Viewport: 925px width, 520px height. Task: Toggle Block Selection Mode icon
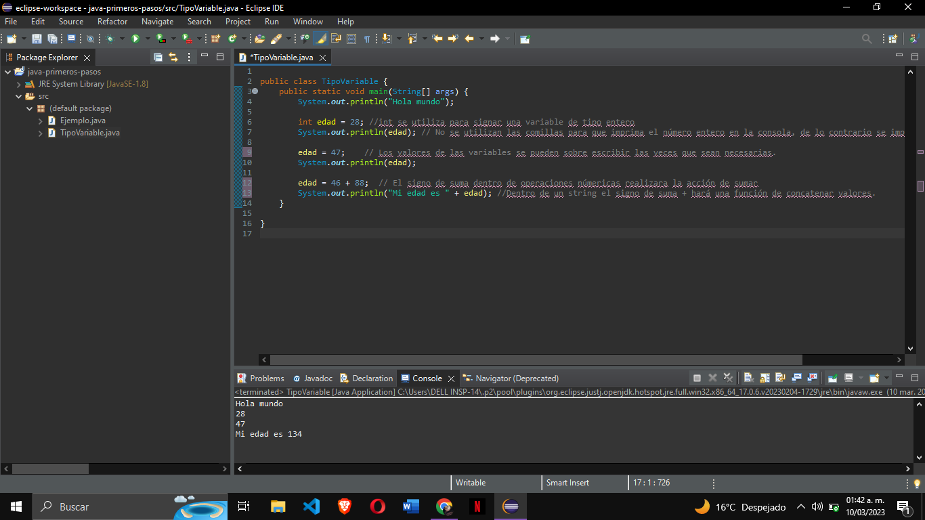point(351,39)
